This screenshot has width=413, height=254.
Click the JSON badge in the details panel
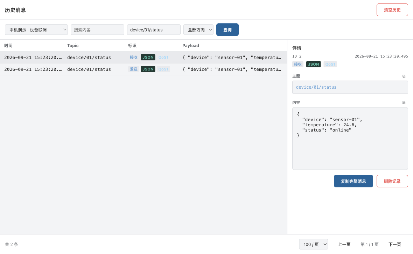tap(314, 64)
